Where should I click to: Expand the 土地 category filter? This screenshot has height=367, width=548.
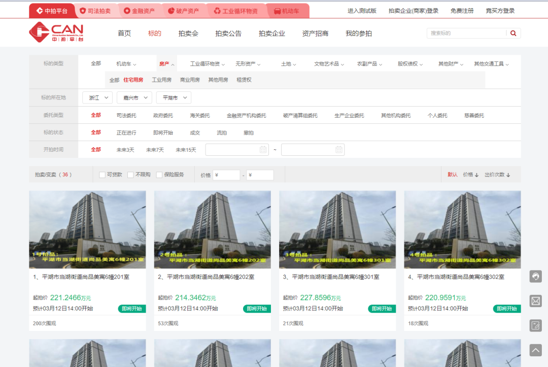tap(289, 64)
